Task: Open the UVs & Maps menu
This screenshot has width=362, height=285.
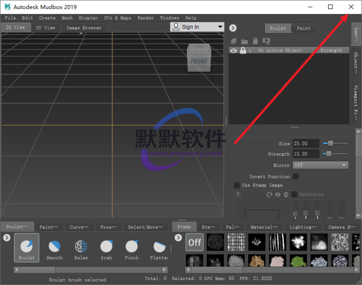Action: point(117,18)
